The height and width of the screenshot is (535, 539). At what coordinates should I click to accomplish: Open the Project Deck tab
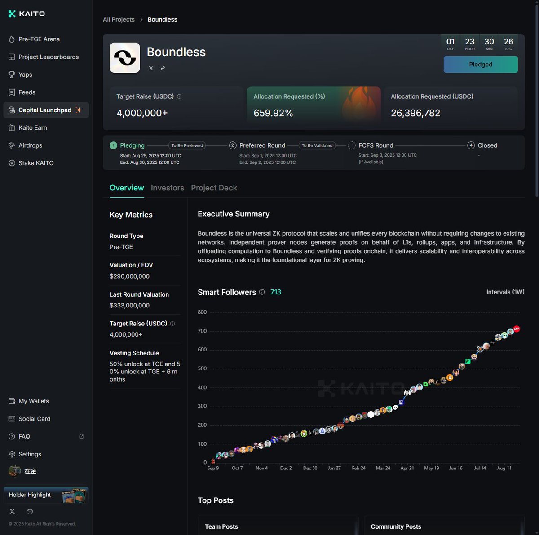tap(214, 188)
